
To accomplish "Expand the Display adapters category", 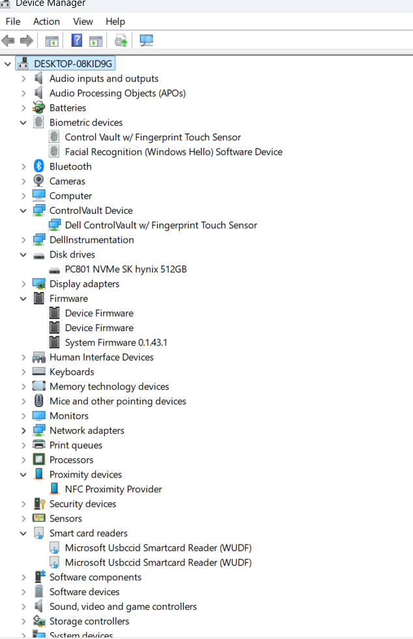I will (x=23, y=284).
